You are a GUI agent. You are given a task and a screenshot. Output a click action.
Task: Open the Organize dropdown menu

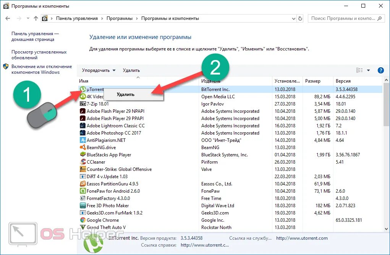point(99,70)
